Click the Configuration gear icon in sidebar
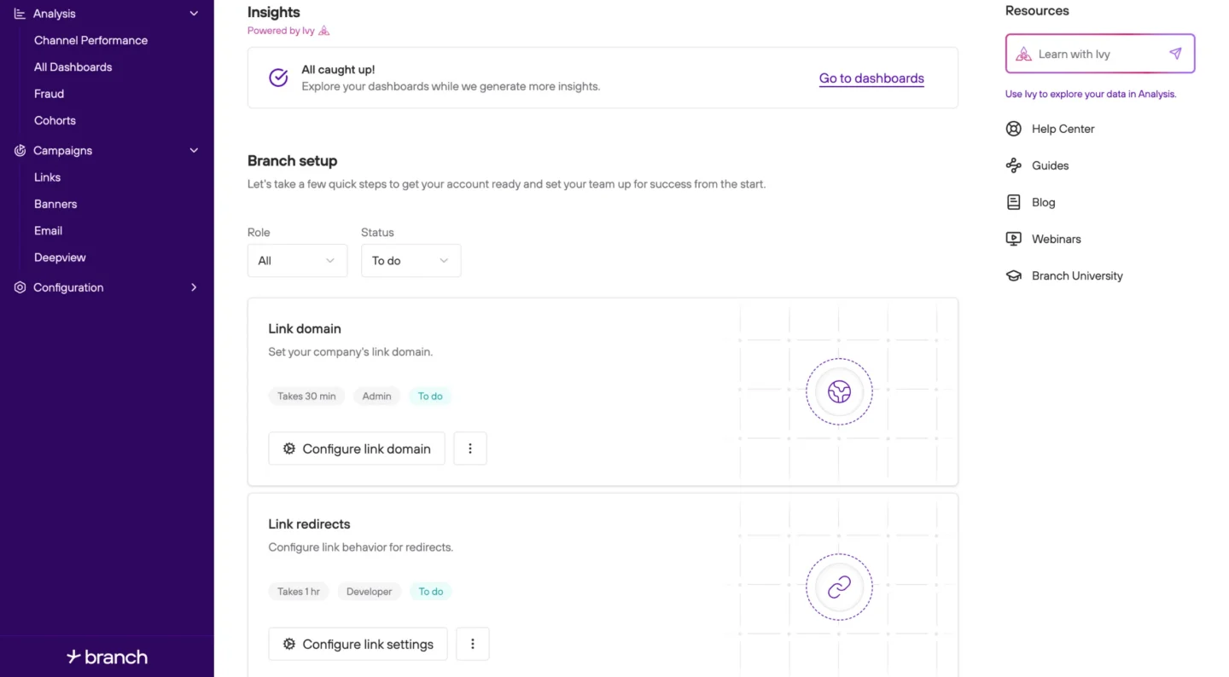Screen dimensions: 1229x677 (x=20, y=287)
